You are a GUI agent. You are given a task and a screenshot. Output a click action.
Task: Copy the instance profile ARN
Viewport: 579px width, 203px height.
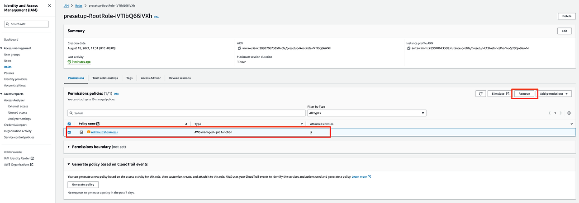click(x=408, y=48)
